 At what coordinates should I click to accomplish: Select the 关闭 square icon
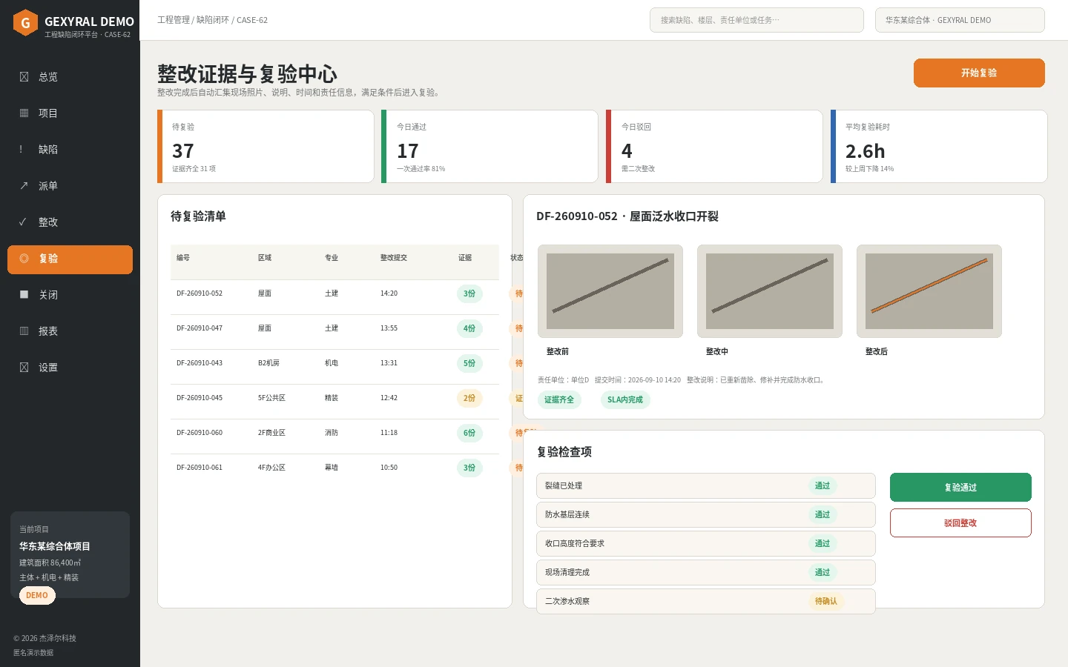[x=24, y=294]
